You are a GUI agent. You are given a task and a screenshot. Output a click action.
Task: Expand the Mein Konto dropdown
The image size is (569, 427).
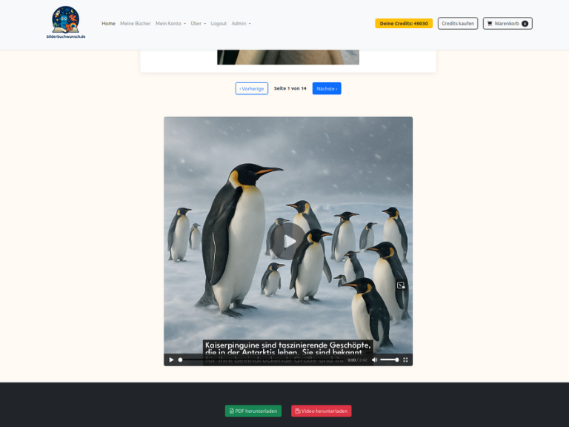click(x=170, y=24)
